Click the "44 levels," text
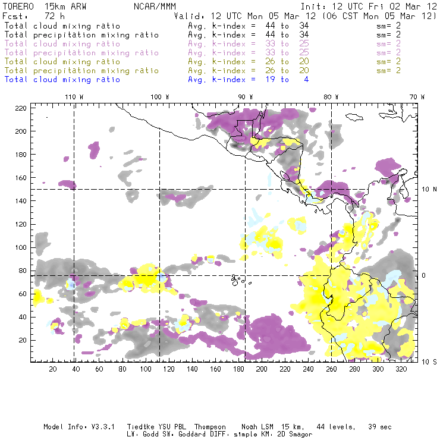 pyautogui.click(x=336, y=427)
